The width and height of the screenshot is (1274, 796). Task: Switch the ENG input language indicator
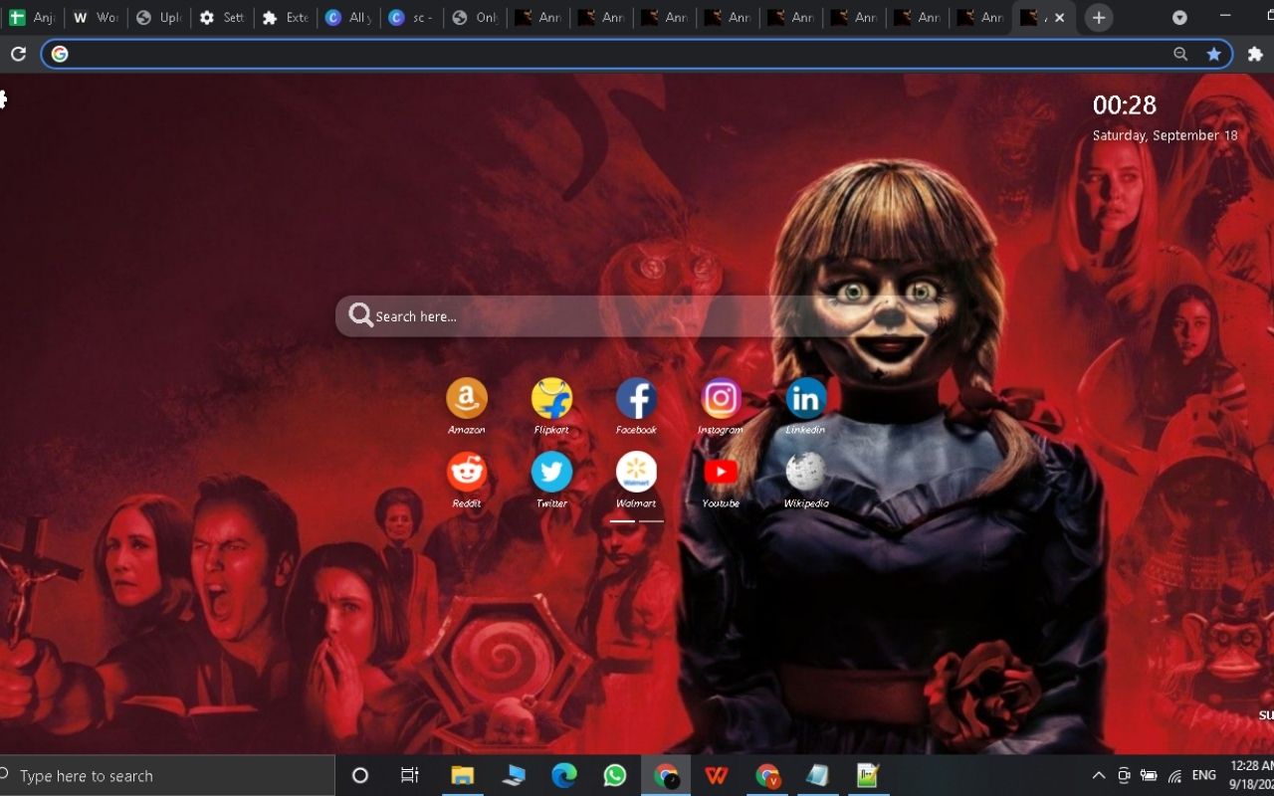click(1204, 775)
